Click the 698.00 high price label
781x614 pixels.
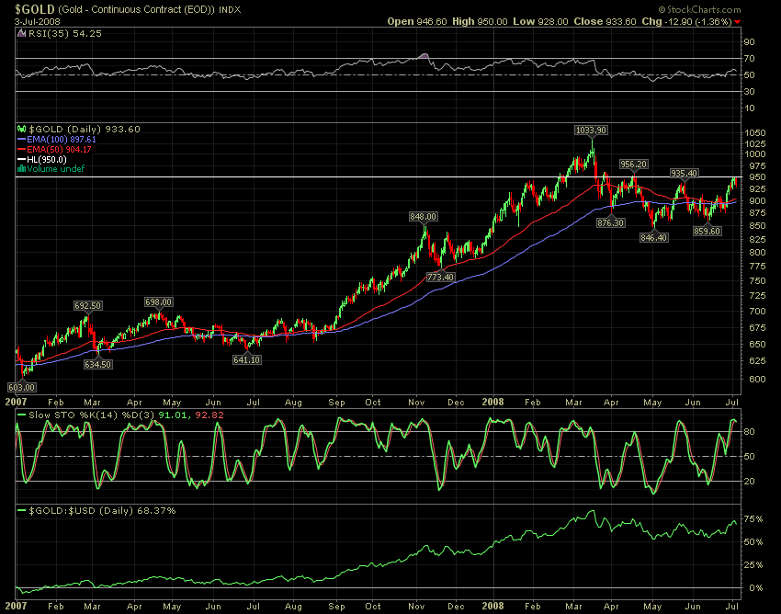point(158,302)
